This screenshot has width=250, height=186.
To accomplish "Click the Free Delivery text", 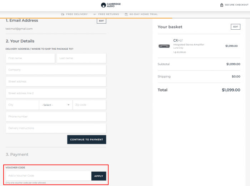I will (x=77, y=14).
